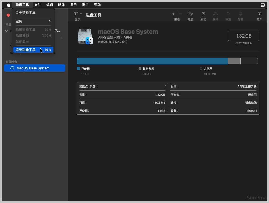Image resolution: width=269 pixels, height=203 pixels.
Task: Click the Restore (恢复) toolbar icon
Action: tap(228, 14)
